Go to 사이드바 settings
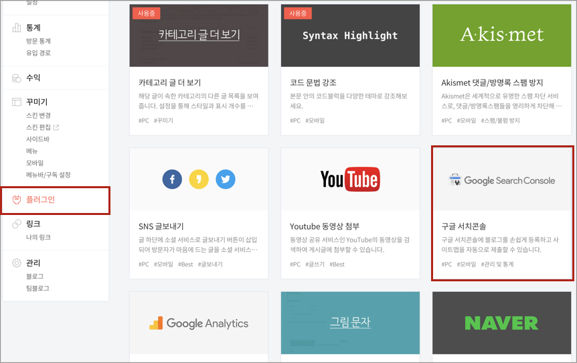Viewport: 577px width, 363px height. pyautogui.click(x=37, y=139)
